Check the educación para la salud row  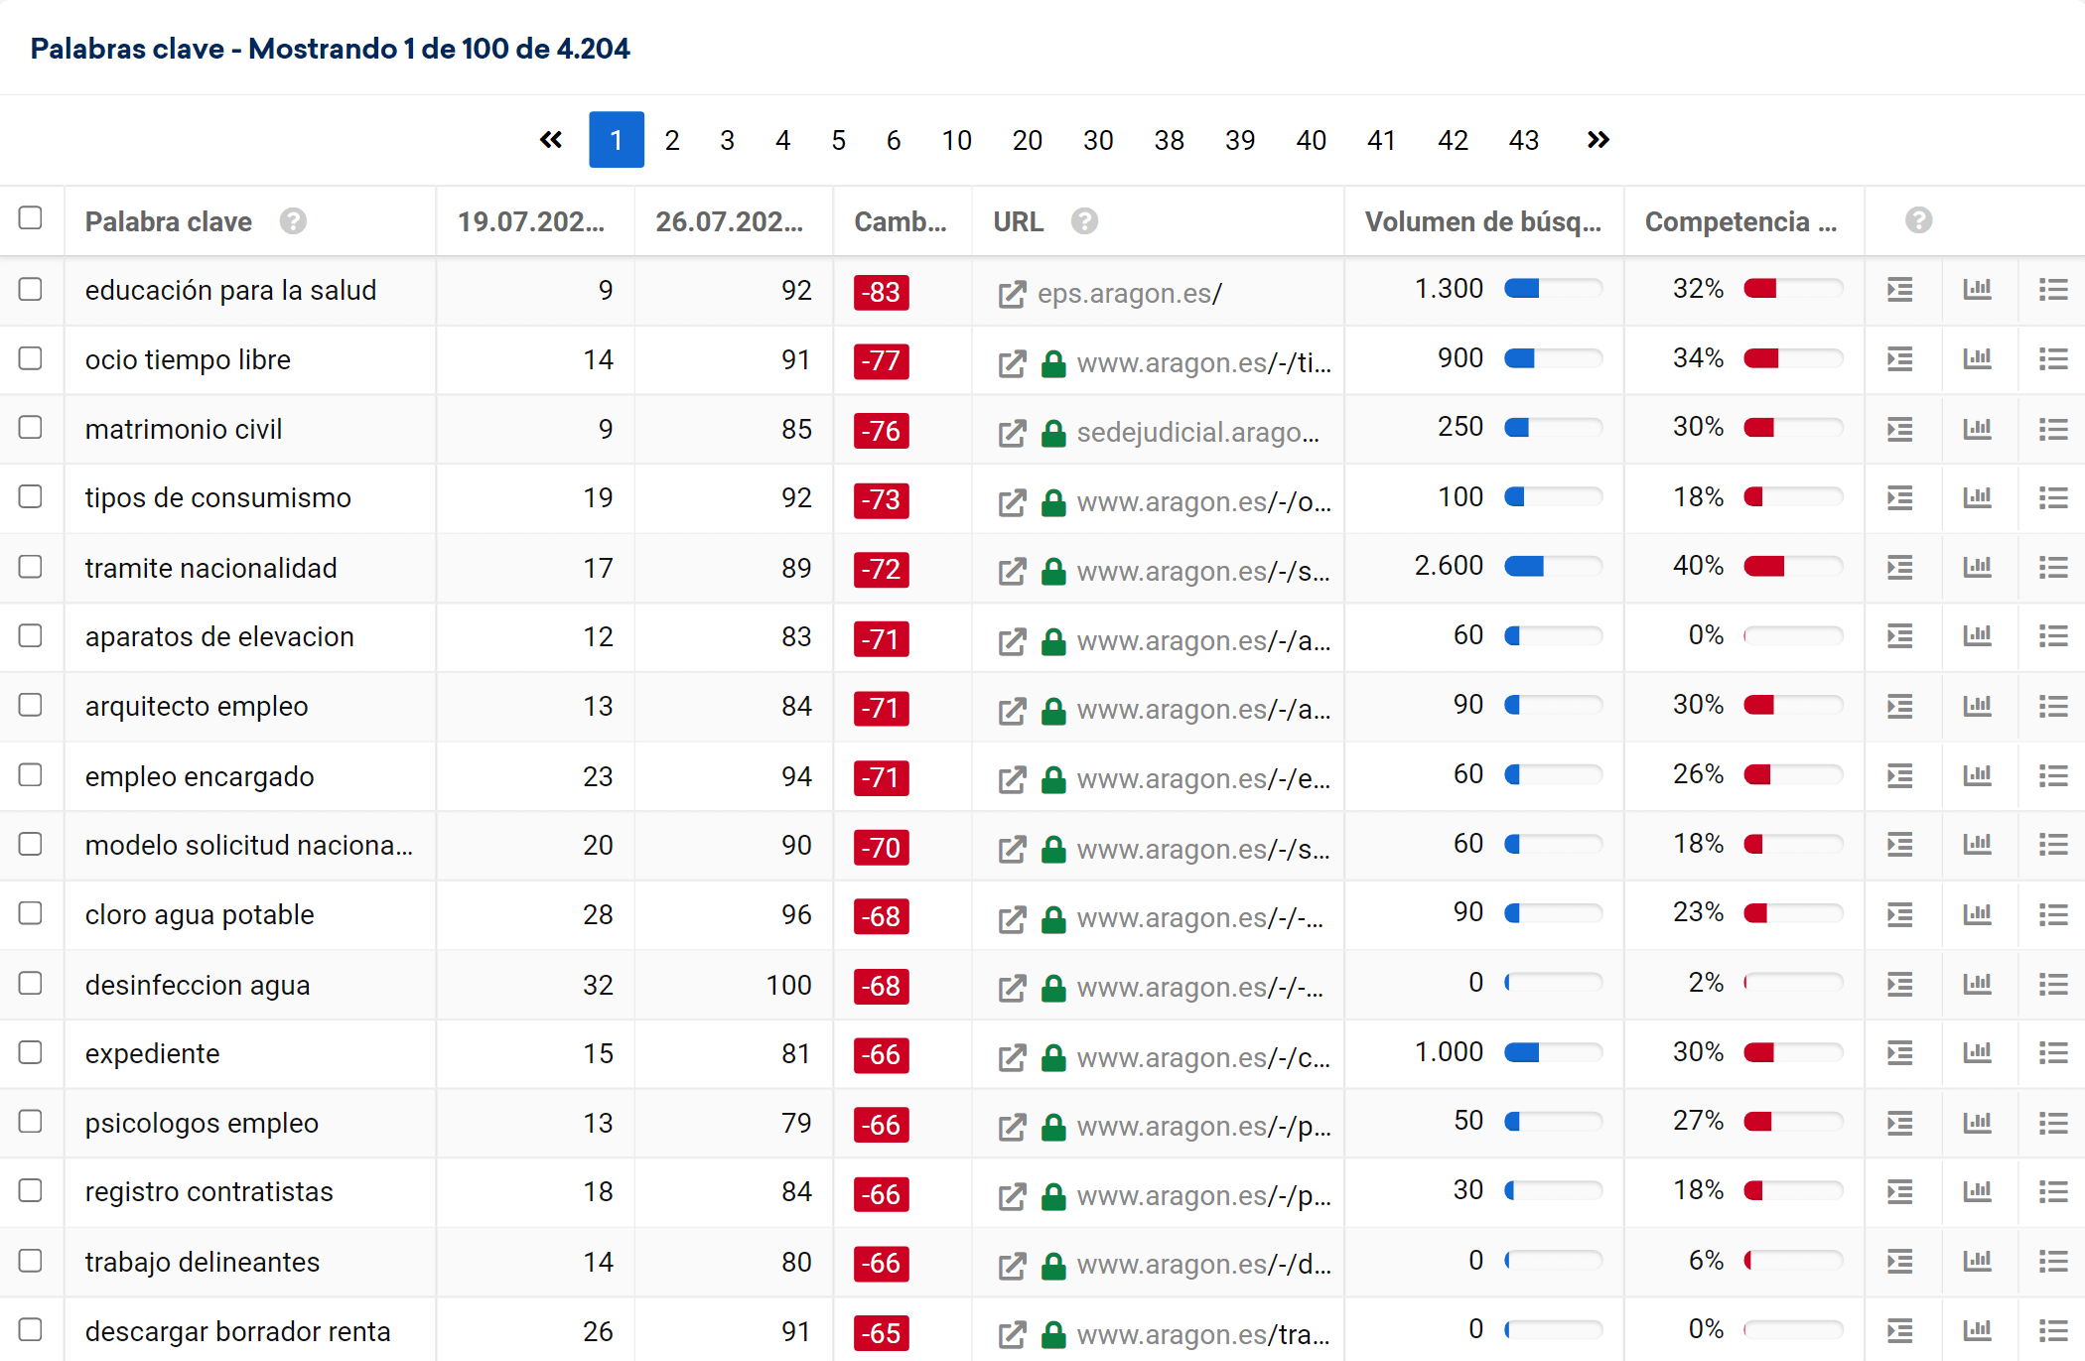pos(31,290)
